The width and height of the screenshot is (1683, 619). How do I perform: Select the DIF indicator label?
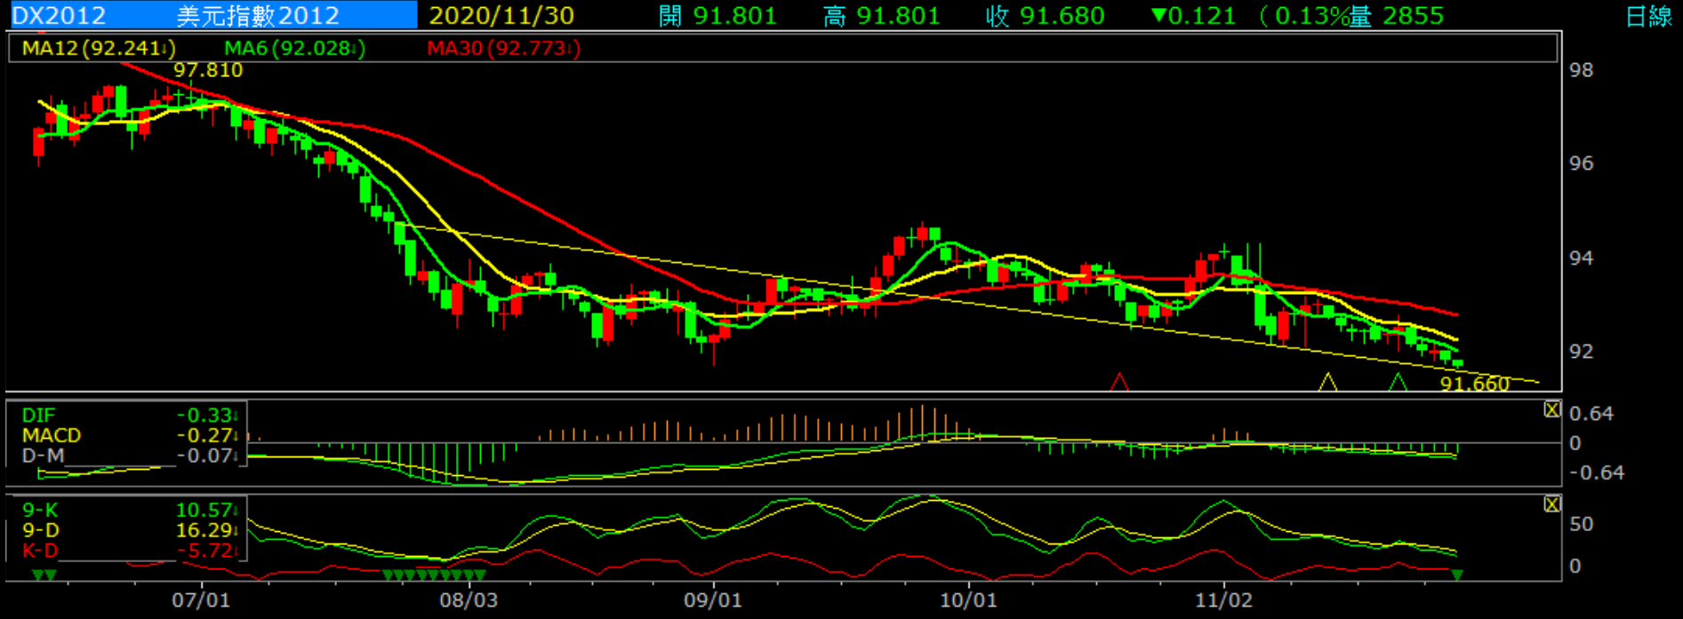(38, 415)
